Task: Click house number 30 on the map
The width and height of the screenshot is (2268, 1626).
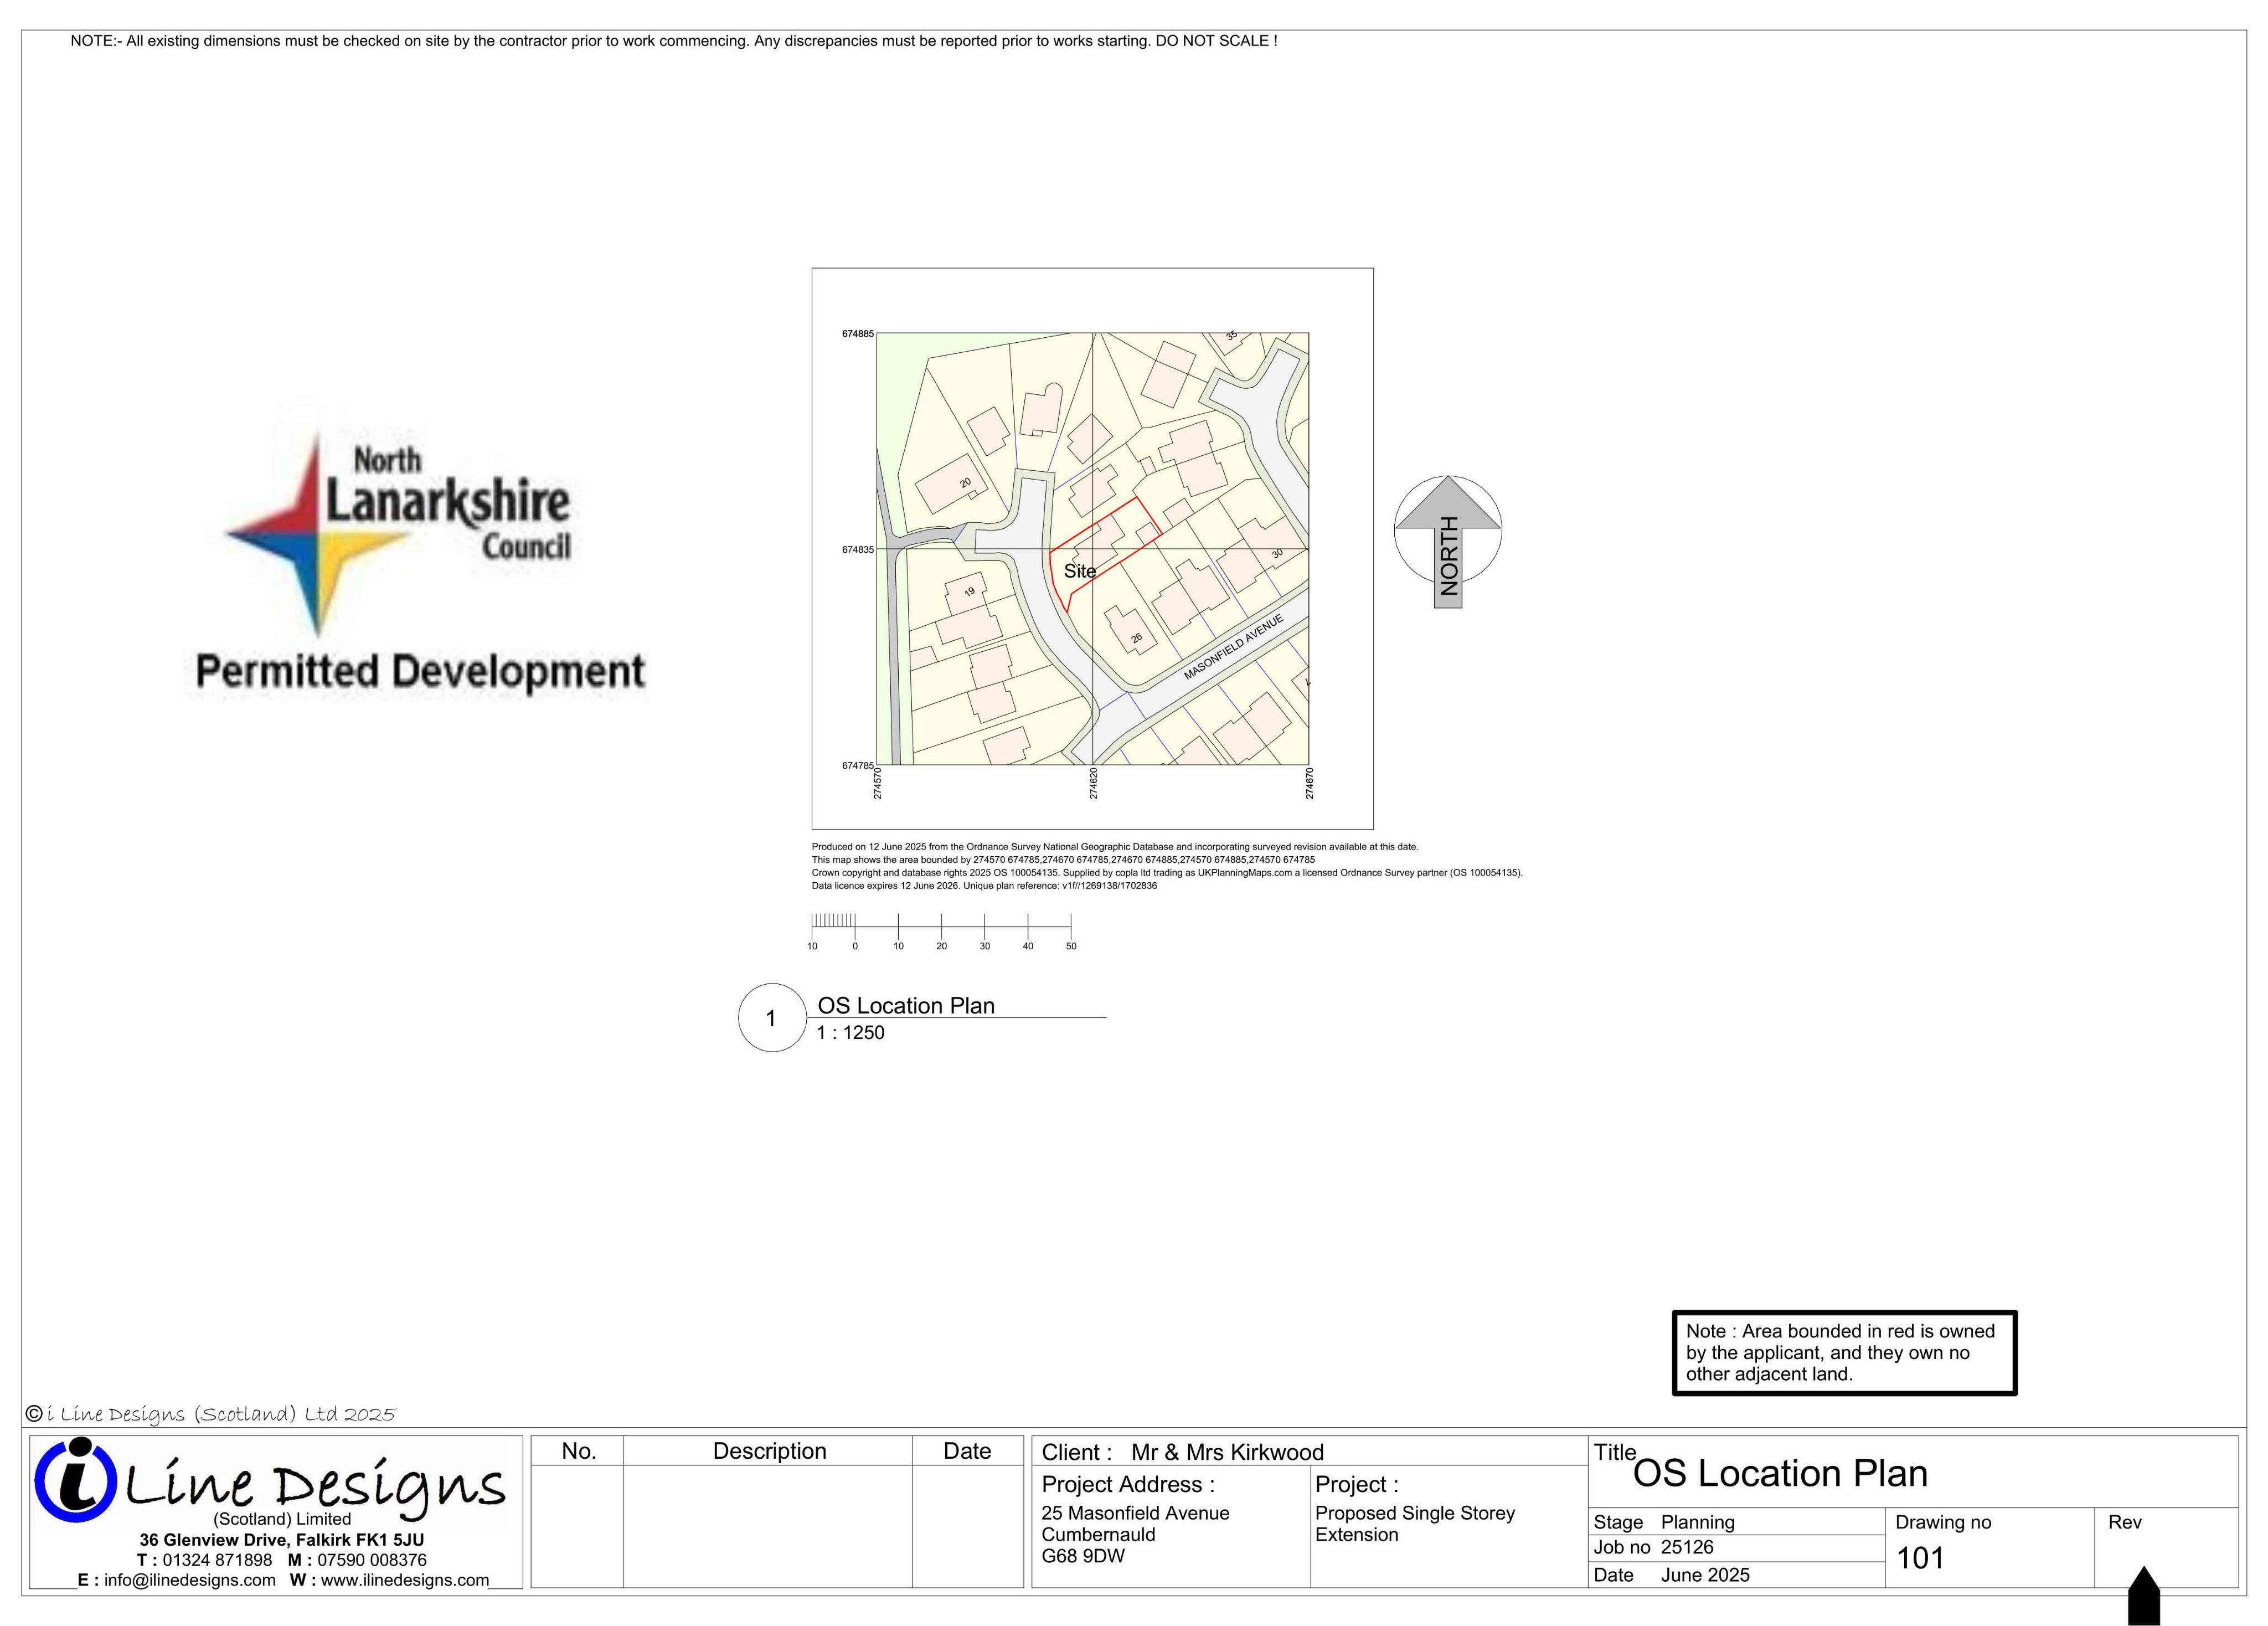Action: pos(1277,553)
